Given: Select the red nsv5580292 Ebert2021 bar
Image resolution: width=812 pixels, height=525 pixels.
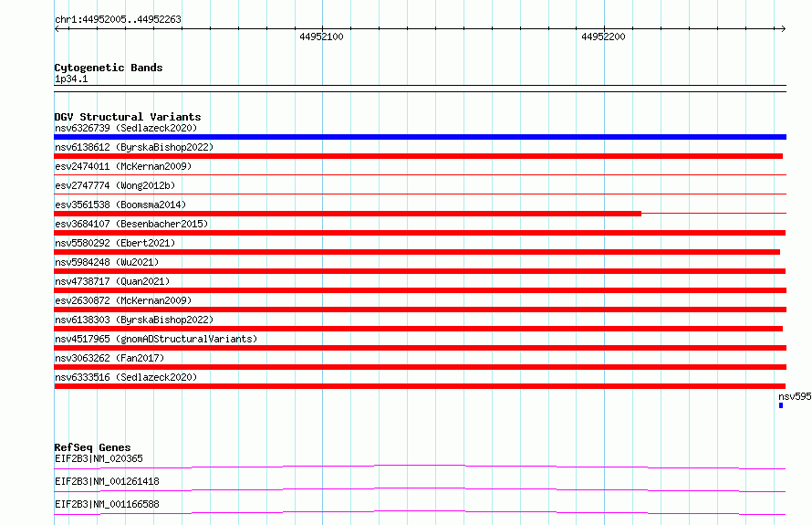Looking at the screenshot, I should (x=417, y=252).
